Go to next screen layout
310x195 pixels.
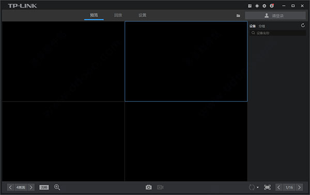point(31,187)
